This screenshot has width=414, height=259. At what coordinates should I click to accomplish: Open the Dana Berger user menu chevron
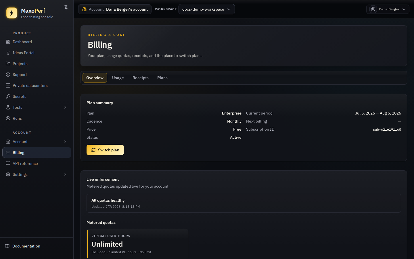tap(404, 9)
